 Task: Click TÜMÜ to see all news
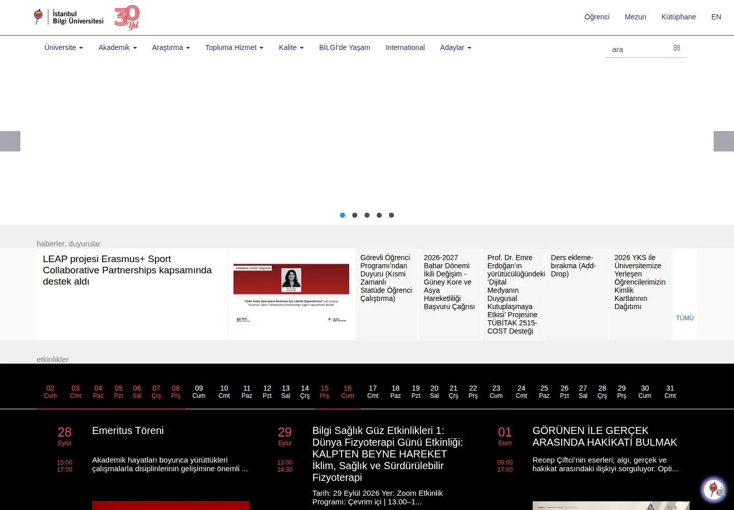[x=685, y=318]
